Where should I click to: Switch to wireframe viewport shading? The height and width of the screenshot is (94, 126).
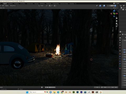[110, 6]
